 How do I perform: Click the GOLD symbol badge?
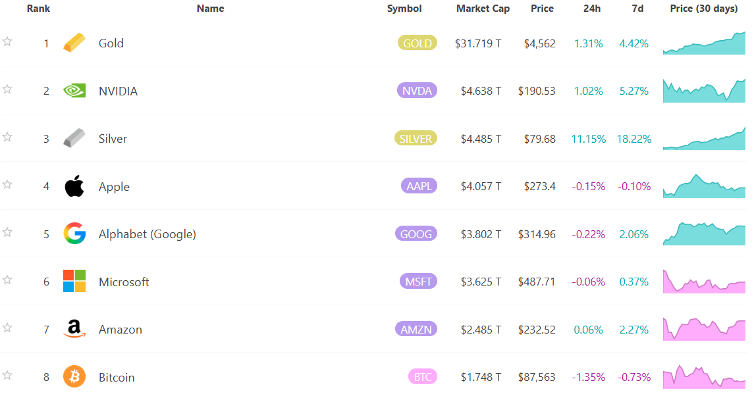(417, 43)
